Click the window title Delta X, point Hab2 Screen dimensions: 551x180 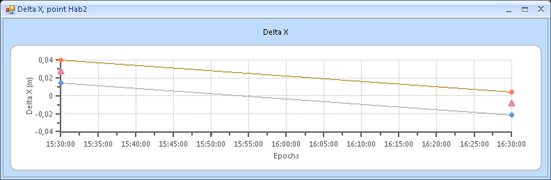[x=52, y=9]
